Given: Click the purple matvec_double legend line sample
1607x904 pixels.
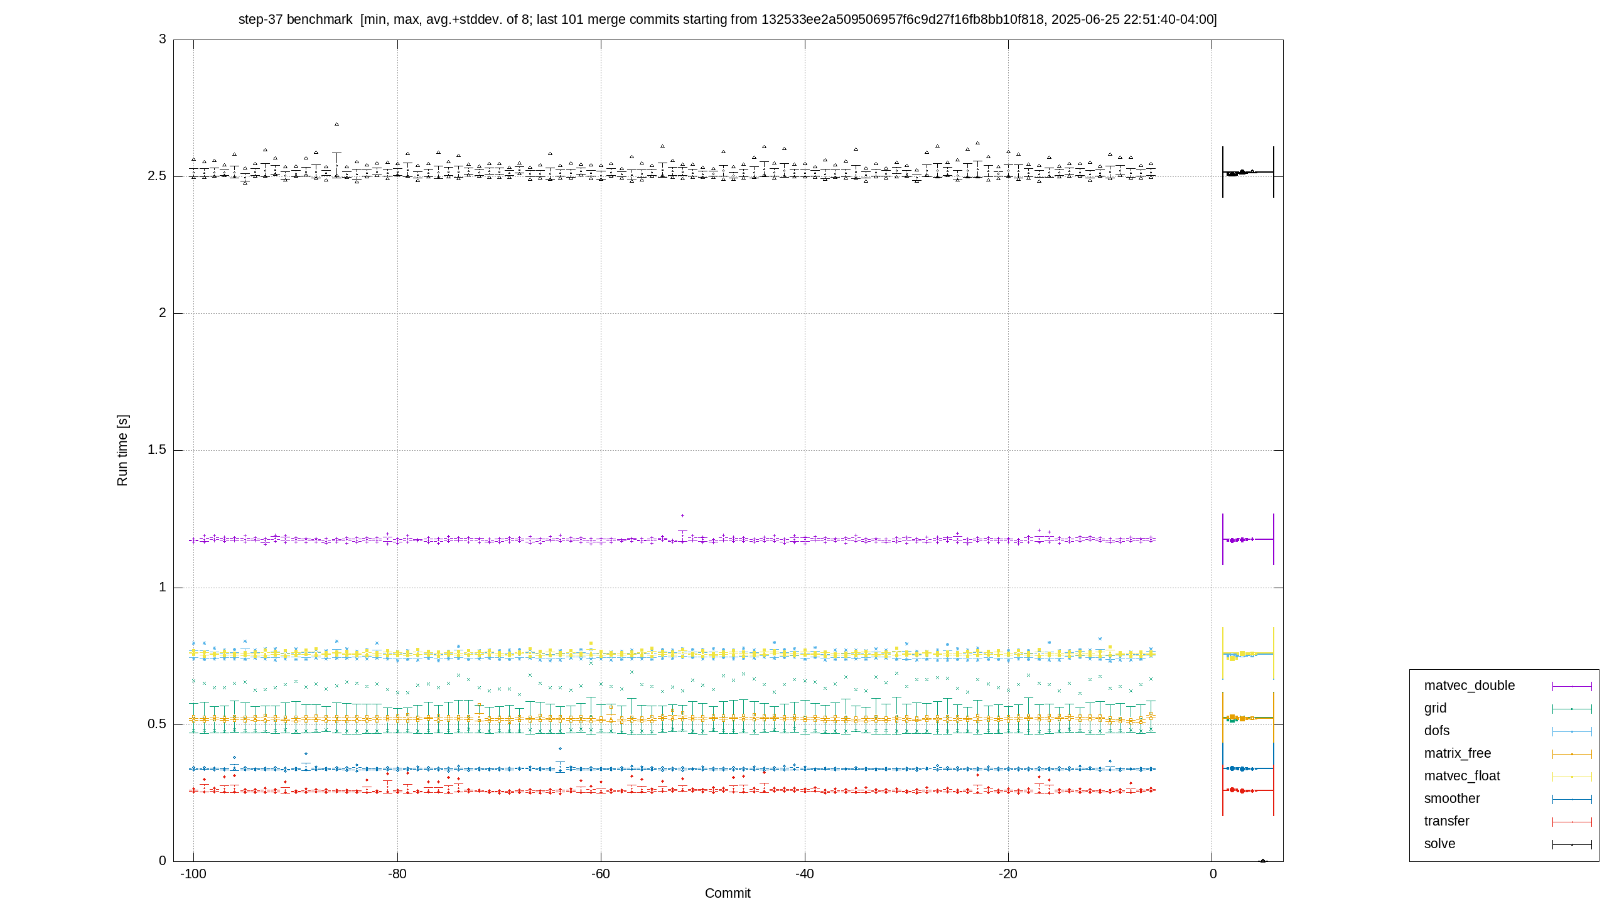Looking at the screenshot, I should pos(1572,687).
